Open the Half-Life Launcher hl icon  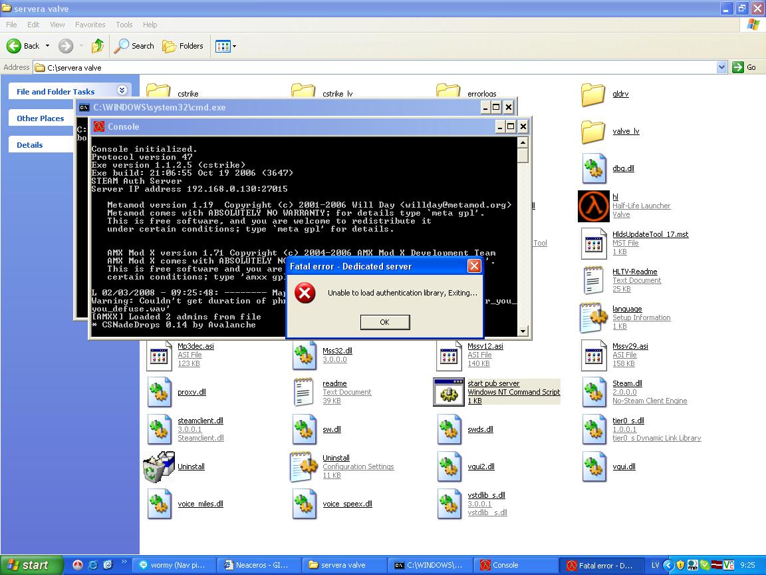click(593, 206)
